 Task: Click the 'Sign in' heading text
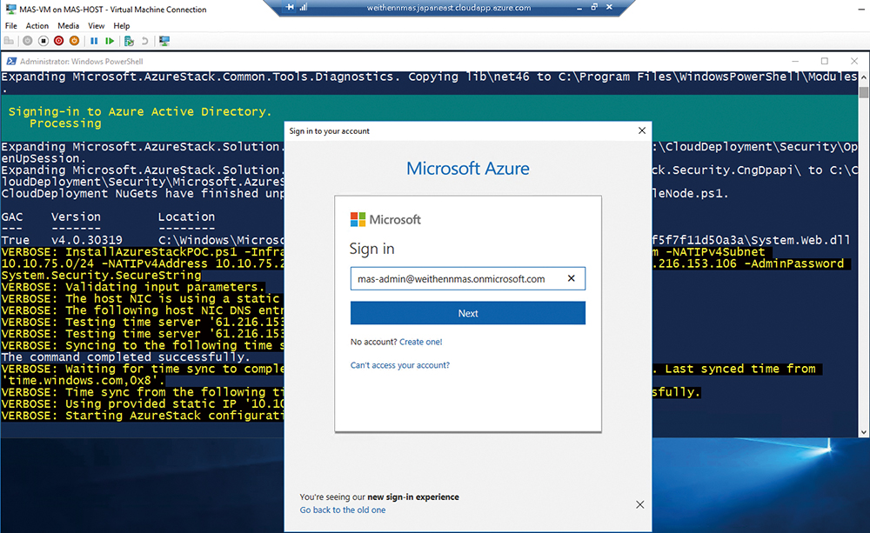coord(371,249)
